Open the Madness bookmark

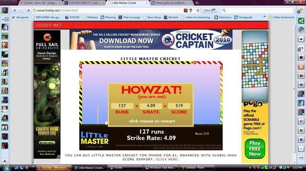pyautogui.click(x=90, y=17)
